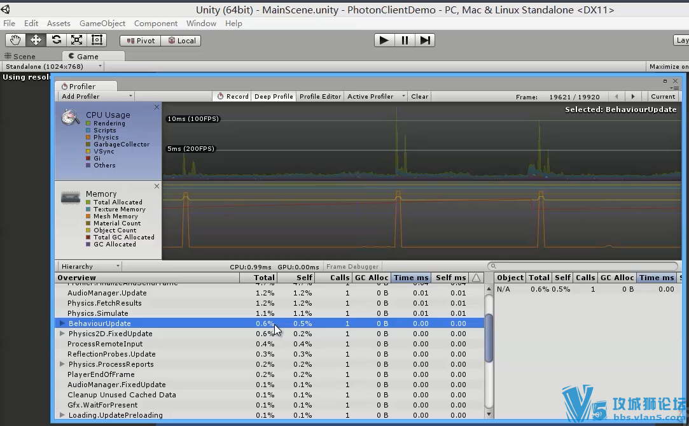Viewport: 689px width, 426px height.
Task: Toggle VSync chart series
Action: [x=88, y=151]
